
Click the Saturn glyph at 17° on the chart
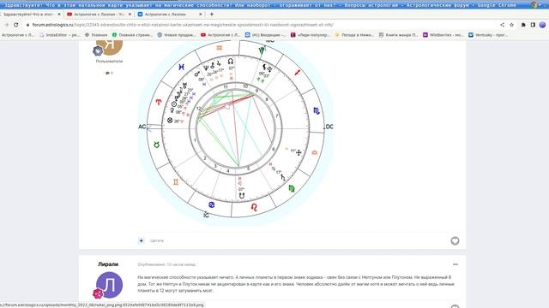[283, 177]
